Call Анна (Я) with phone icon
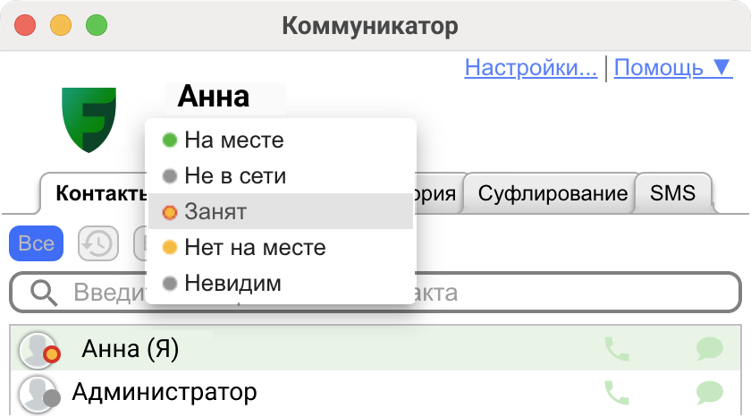 coord(616,349)
